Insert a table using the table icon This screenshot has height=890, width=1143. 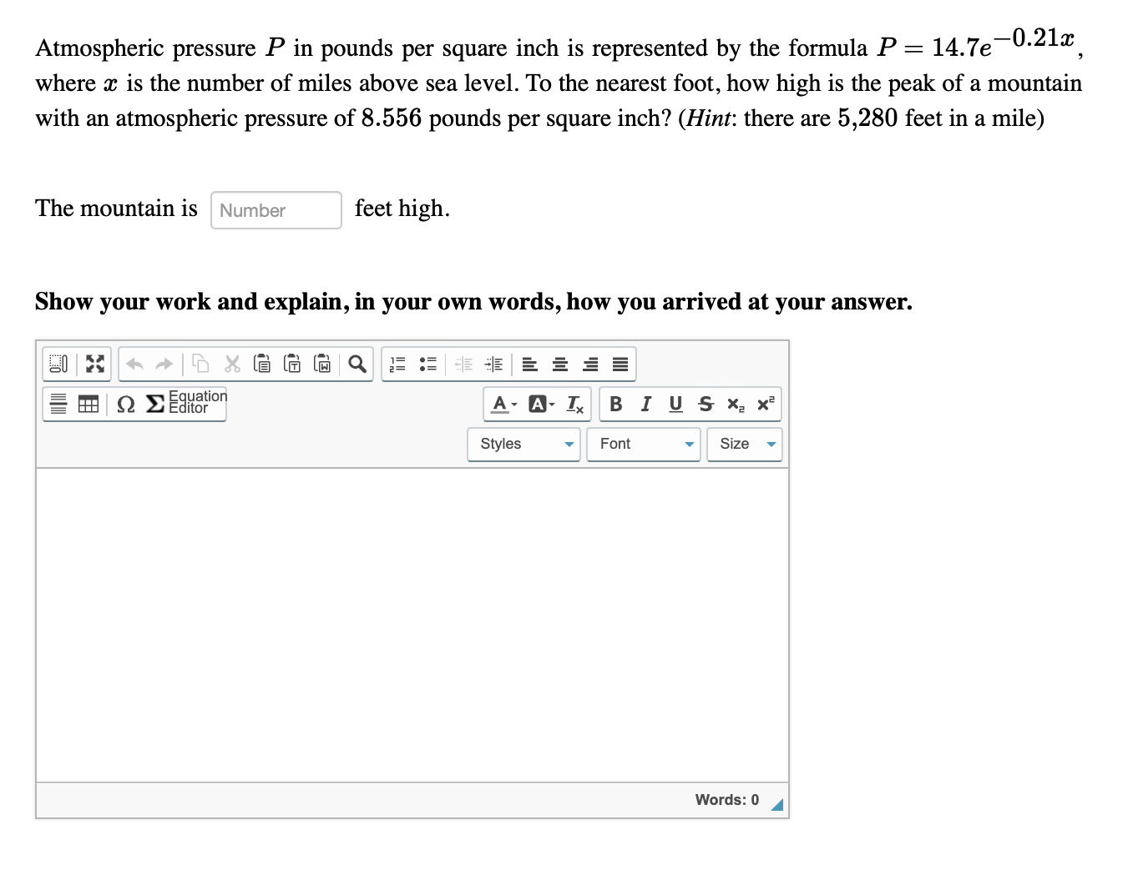tap(88, 404)
